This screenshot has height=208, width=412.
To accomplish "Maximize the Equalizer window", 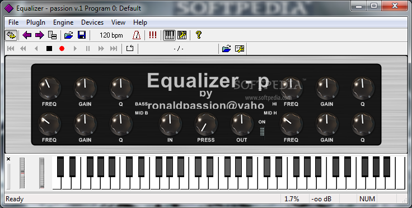I will click(373, 6).
